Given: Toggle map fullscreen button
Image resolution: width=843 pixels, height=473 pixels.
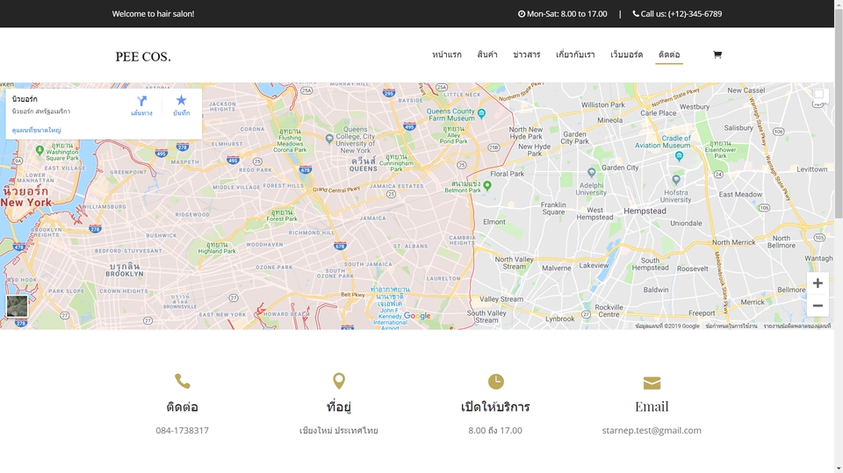Looking at the screenshot, I should point(818,95).
